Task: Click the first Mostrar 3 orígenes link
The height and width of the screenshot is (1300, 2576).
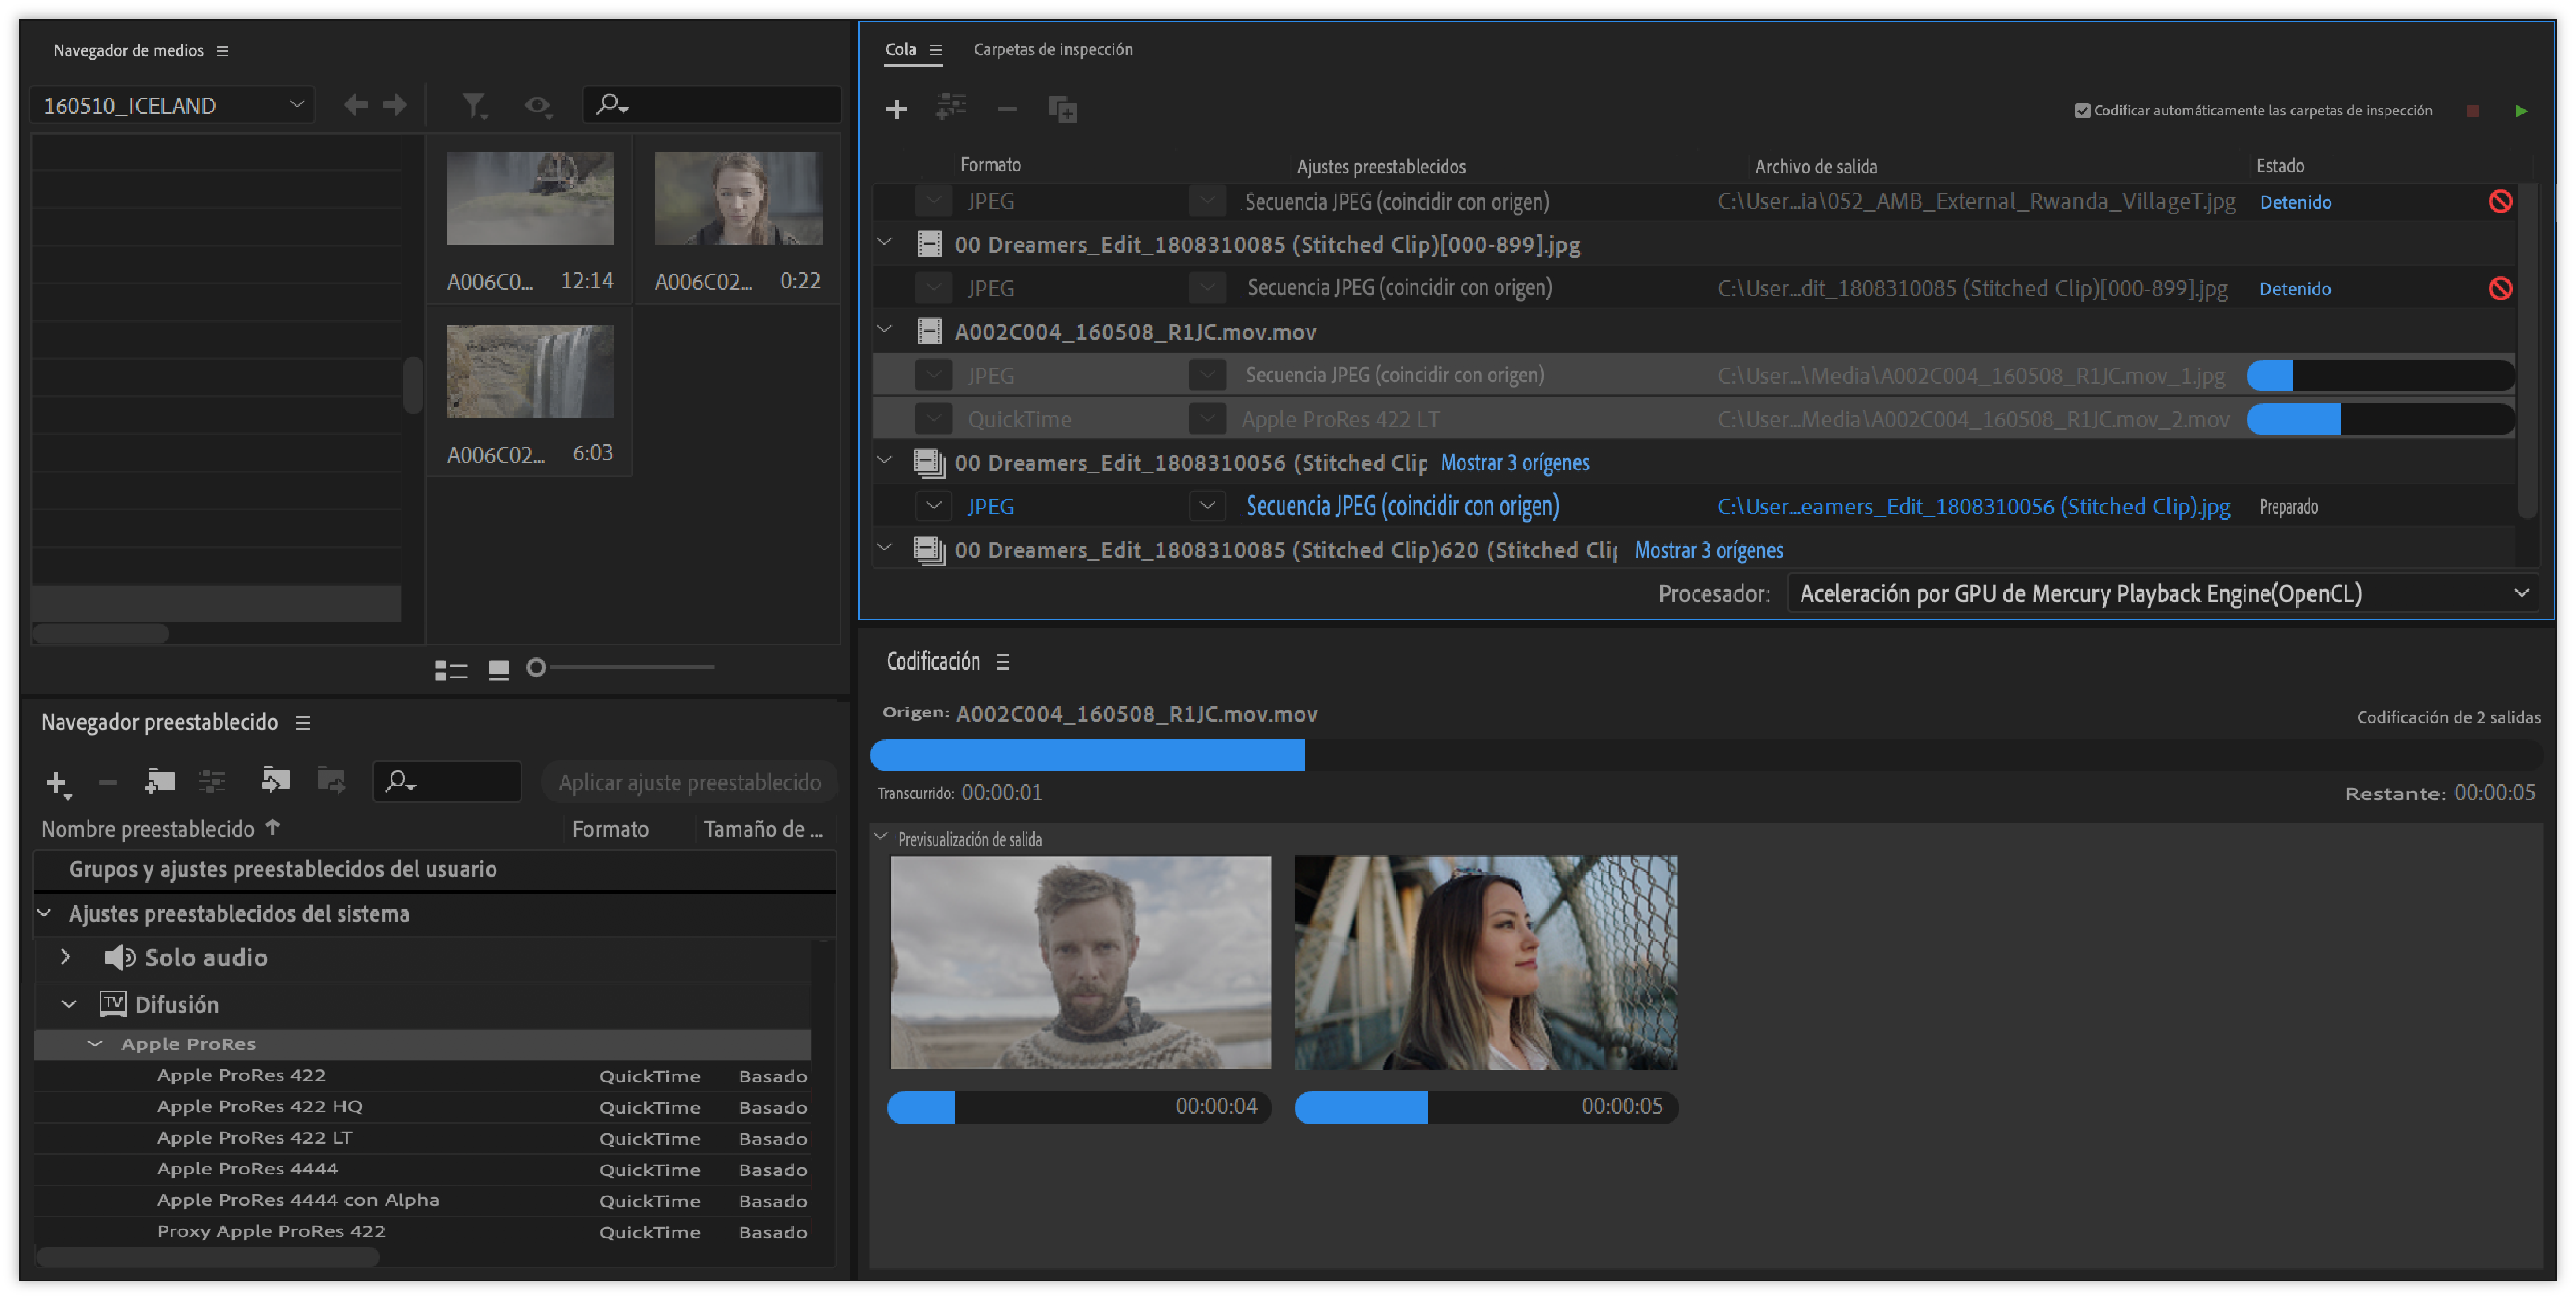Action: [1514, 463]
